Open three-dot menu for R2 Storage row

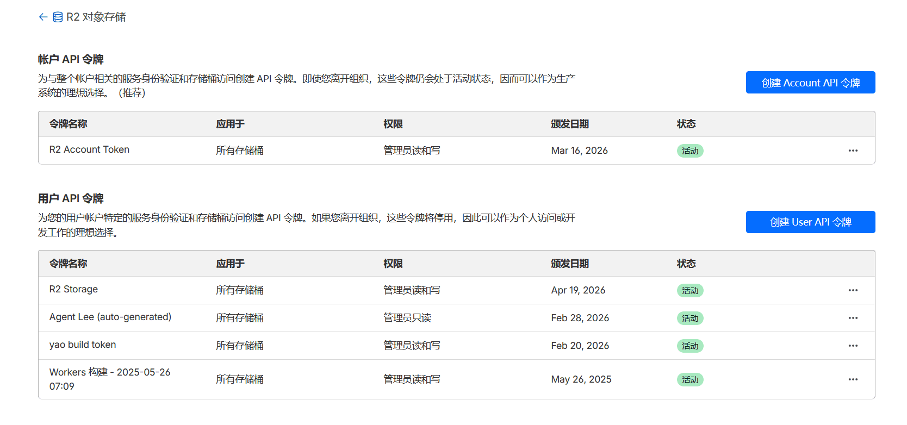(853, 290)
